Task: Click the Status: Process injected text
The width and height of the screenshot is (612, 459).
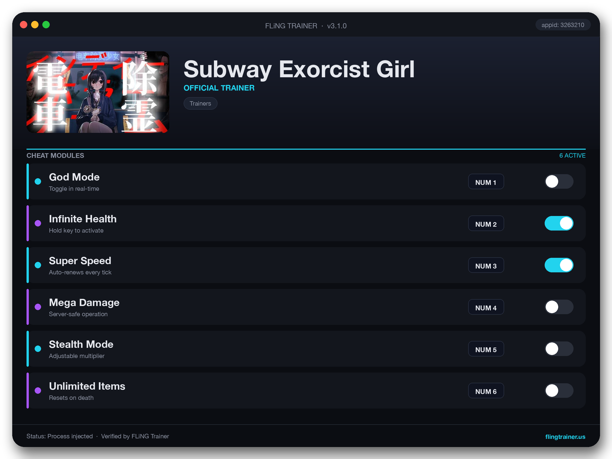Action: pyautogui.click(x=59, y=436)
